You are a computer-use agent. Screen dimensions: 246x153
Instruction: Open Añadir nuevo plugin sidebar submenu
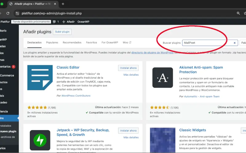pyautogui.click(x=8, y=131)
